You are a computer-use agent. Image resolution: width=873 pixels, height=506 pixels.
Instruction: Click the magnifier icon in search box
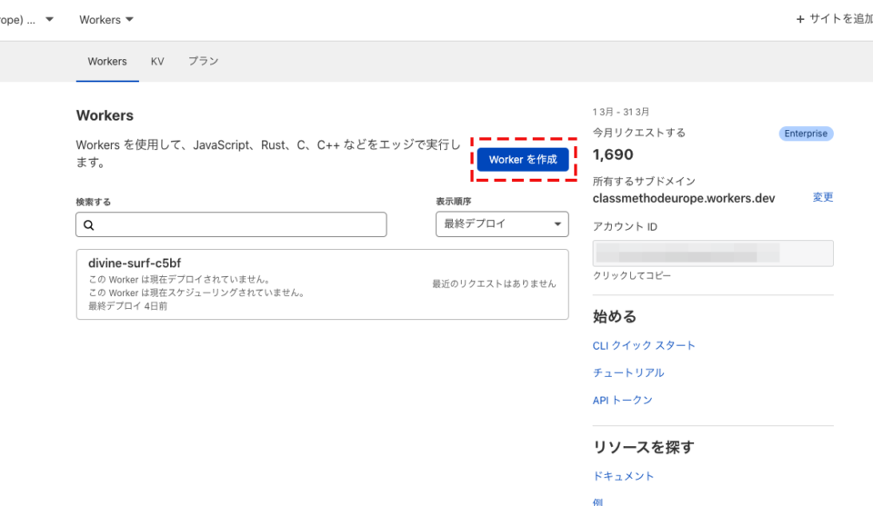pyautogui.click(x=89, y=225)
